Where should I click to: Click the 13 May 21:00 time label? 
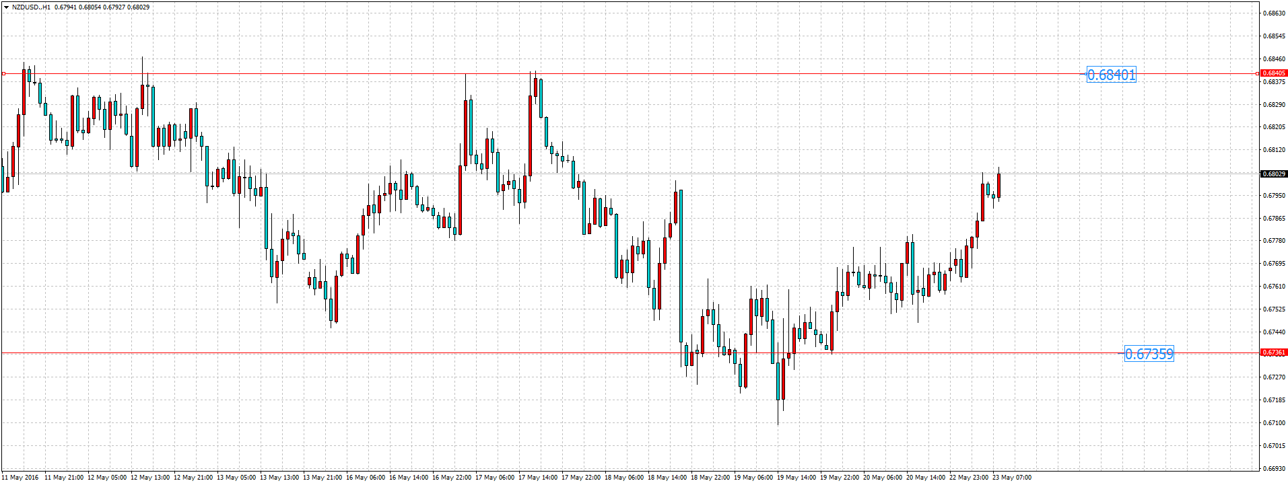(x=323, y=478)
